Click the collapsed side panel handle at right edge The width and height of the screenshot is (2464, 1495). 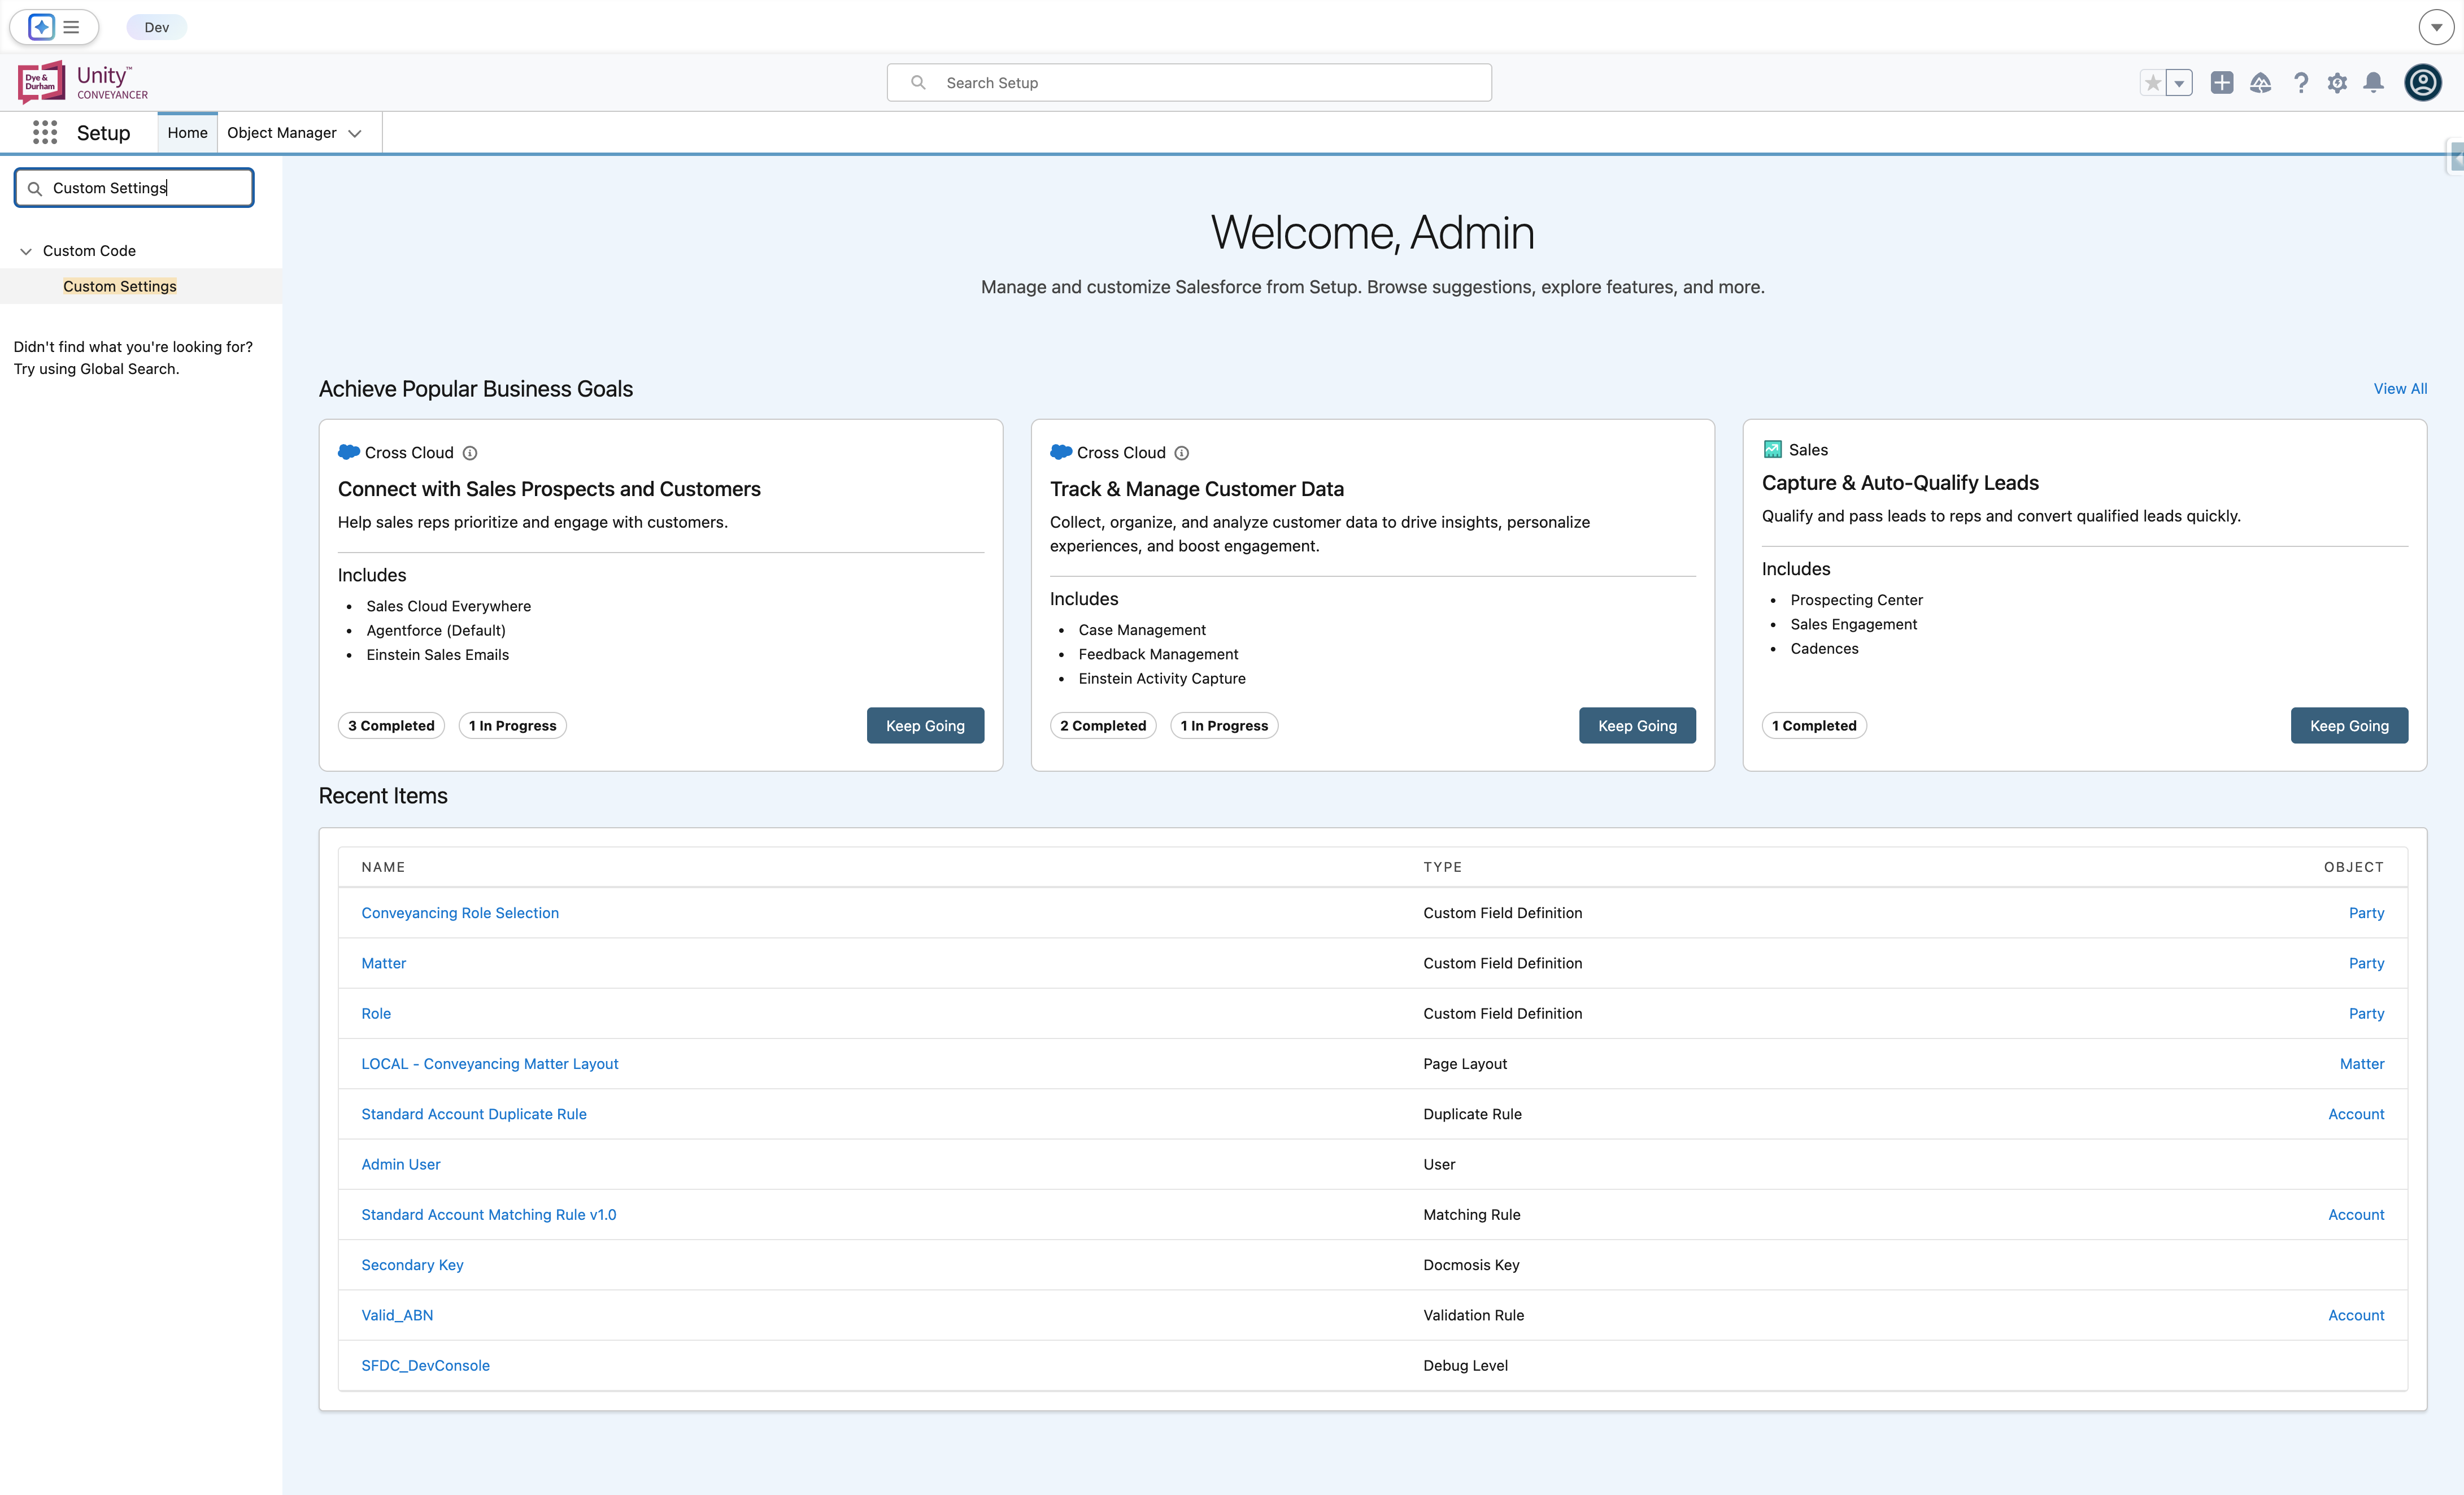point(2456,158)
